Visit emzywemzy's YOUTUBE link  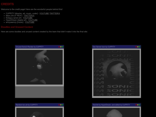tap(30, 22)
